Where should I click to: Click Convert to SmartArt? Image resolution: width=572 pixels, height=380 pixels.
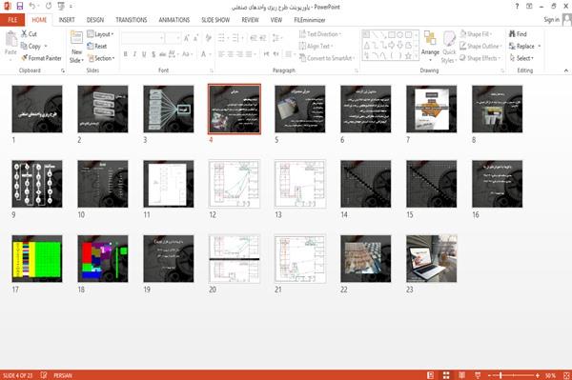pos(327,58)
